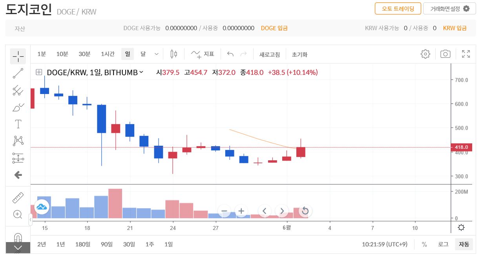482x255 pixels.
Task: Select the brush drawing tool
Action: pyautogui.click(x=18, y=107)
